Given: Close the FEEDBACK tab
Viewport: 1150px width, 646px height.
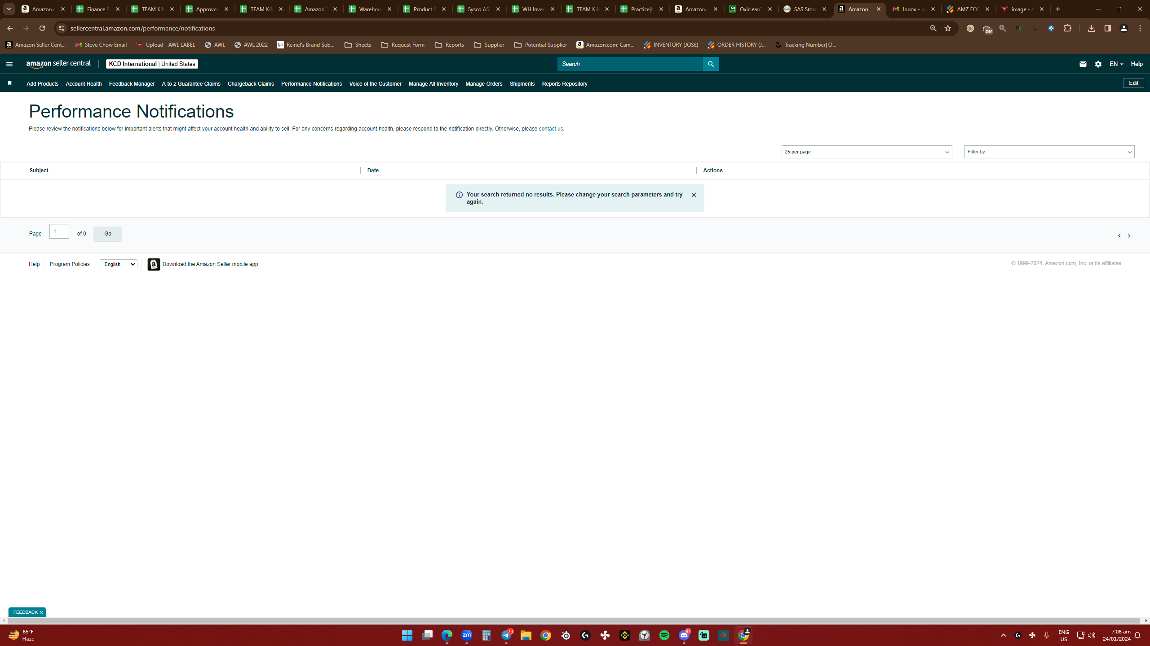Looking at the screenshot, I should (x=41, y=612).
